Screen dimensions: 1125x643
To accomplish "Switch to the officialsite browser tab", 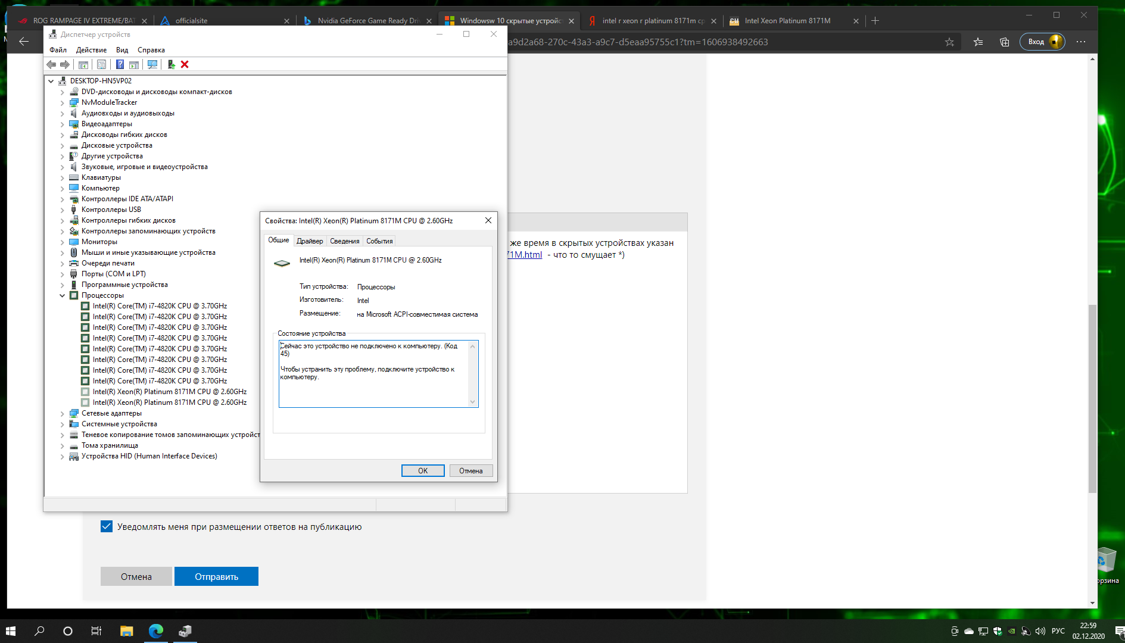I will point(224,21).
